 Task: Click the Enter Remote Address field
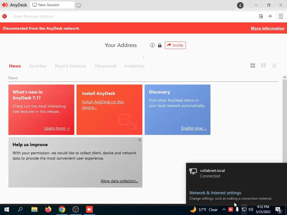coord(134,16)
